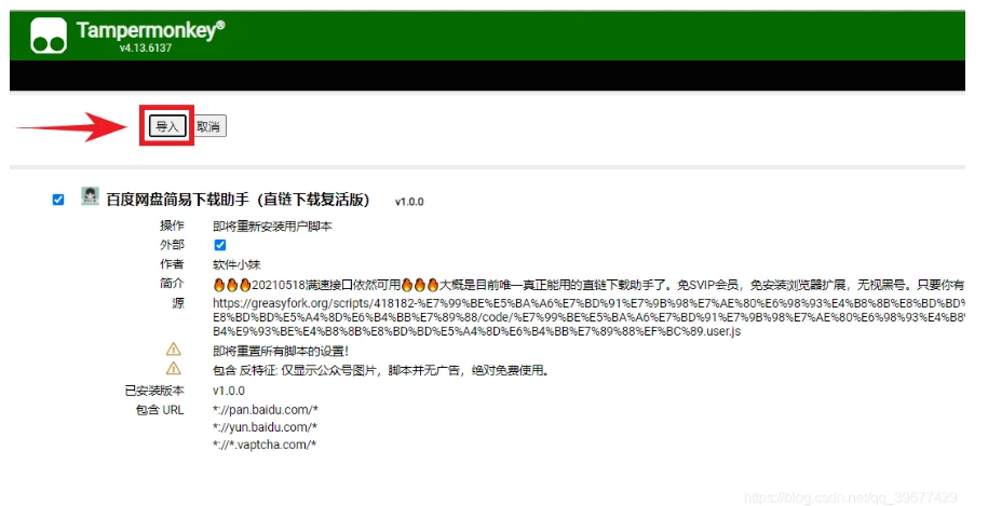
Task: Click the 取消 (Cancel) button
Action: 209,126
